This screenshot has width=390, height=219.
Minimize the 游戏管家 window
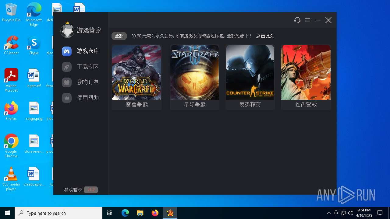318,20
